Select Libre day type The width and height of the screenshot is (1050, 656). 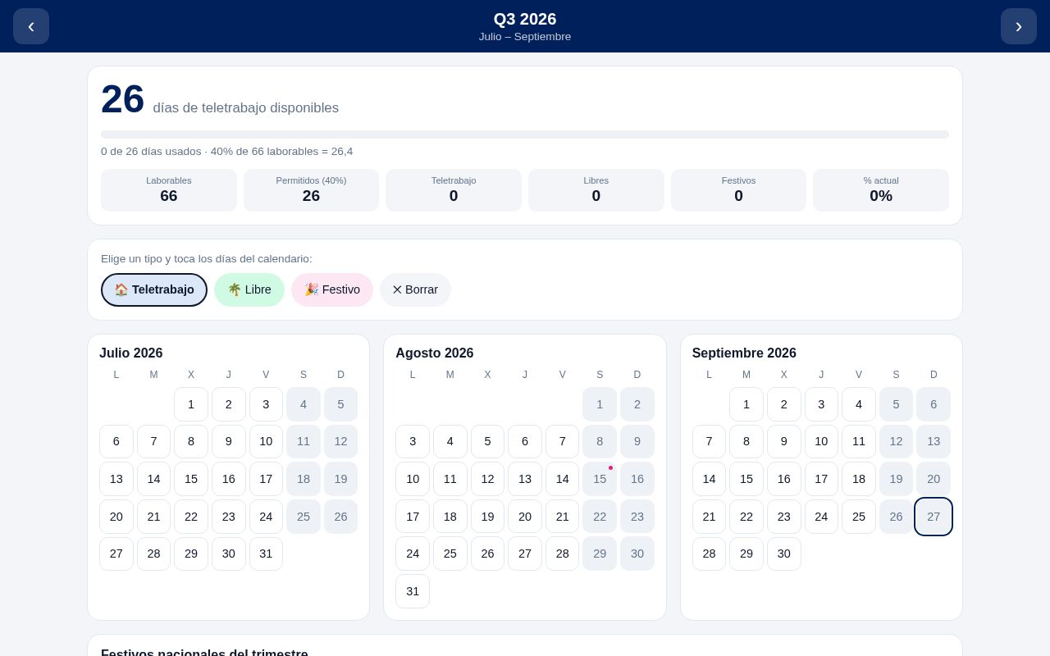click(x=249, y=289)
